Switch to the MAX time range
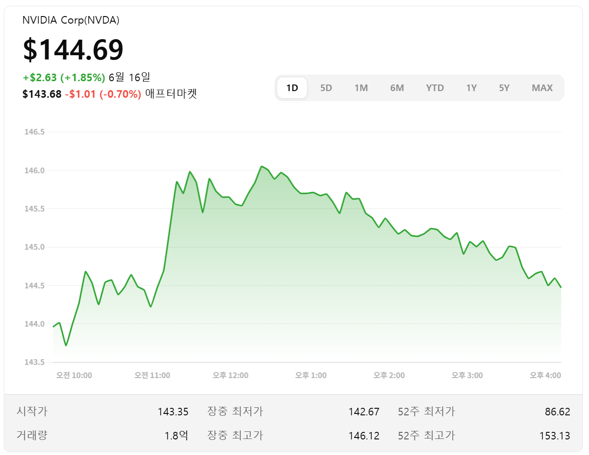This screenshot has height=455, width=589. [541, 87]
